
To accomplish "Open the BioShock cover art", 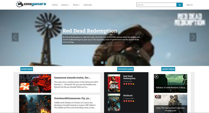I will (x=114, y=102).
